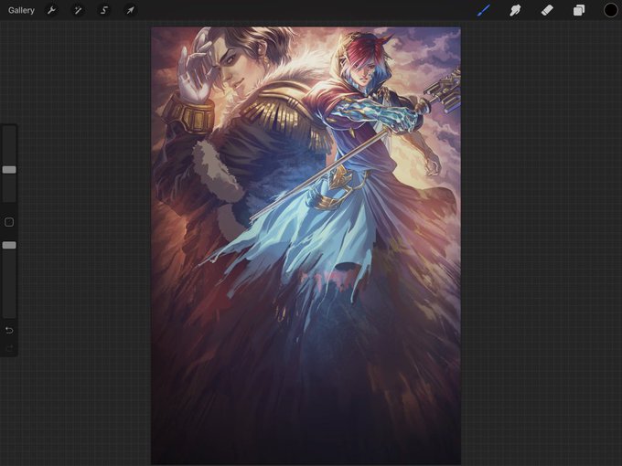Open the Adjustments magic wand menu
The height and width of the screenshot is (466, 622).
78,10
